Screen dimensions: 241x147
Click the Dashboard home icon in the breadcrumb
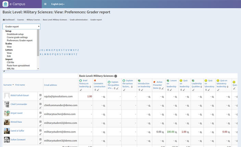(4, 19)
